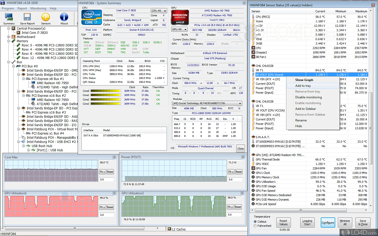Viewport: 378px width, 236px height.
Task: Click the Intel Core i7 logo
Action: pyautogui.click(x=91, y=18)
